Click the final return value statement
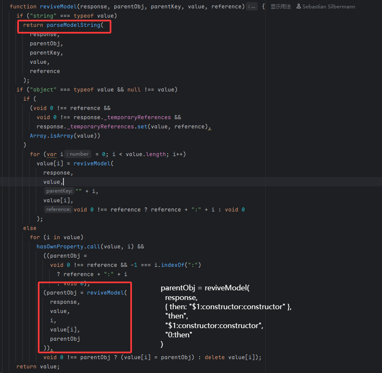Viewport: 382px width, 373px height. point(38,366)
